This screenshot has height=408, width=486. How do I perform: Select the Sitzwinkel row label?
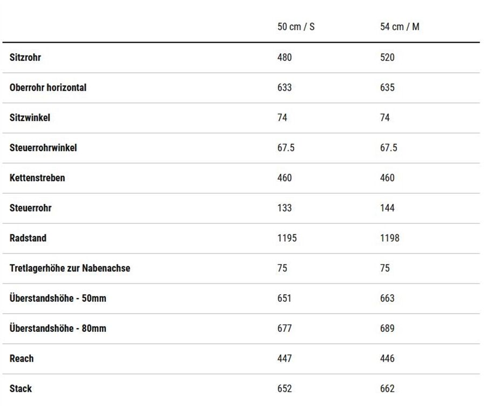(30, 118)
